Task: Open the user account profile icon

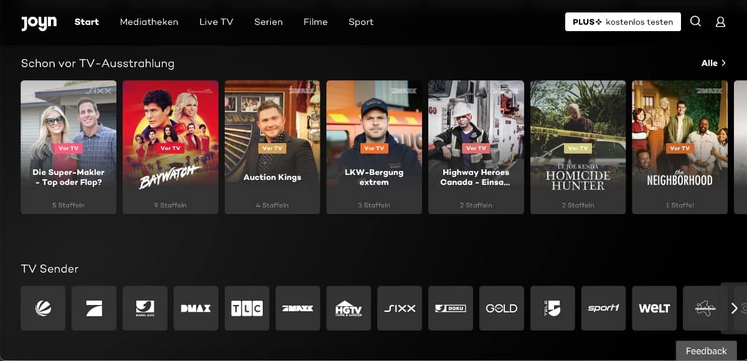Action: (720, 22)
